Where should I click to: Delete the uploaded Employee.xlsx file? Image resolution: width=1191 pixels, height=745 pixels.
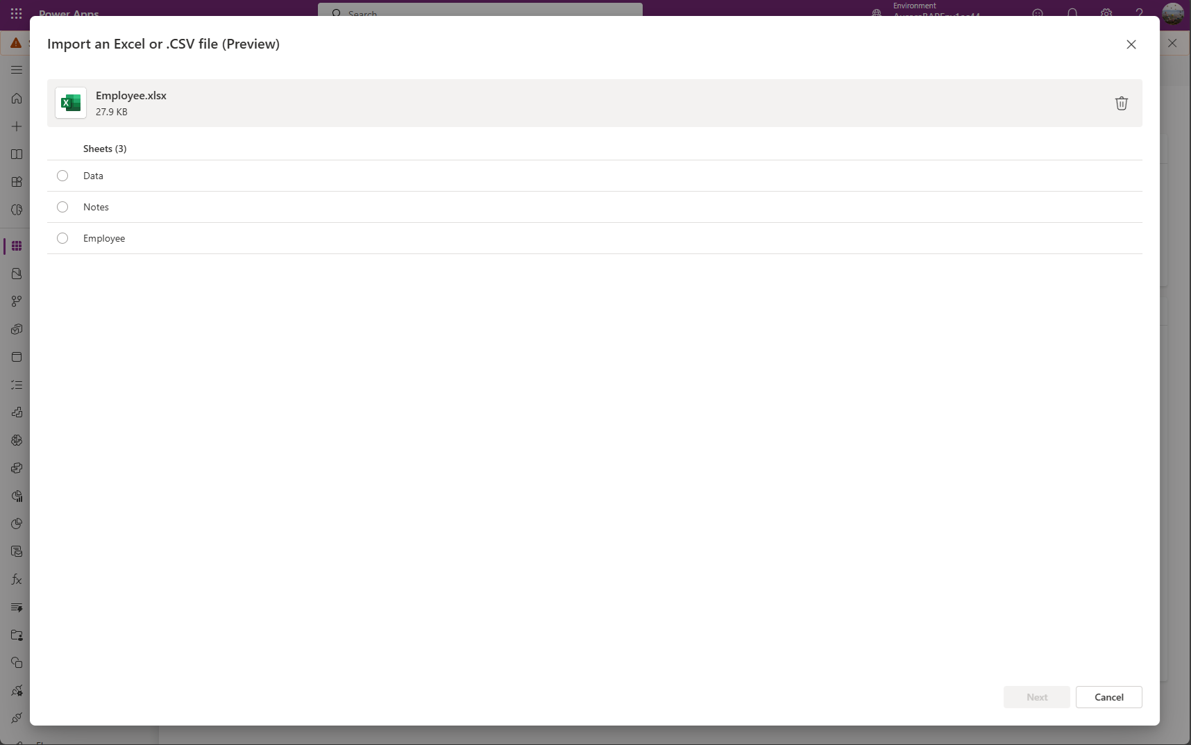point(1121,103)
